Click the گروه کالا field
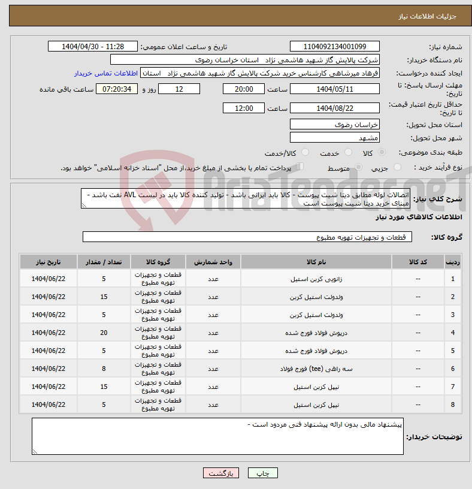Screen dimensions: 472x489 [247, 237]
